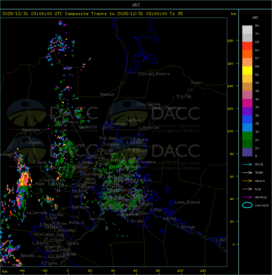Click the Catitas place label

point(170,218)
